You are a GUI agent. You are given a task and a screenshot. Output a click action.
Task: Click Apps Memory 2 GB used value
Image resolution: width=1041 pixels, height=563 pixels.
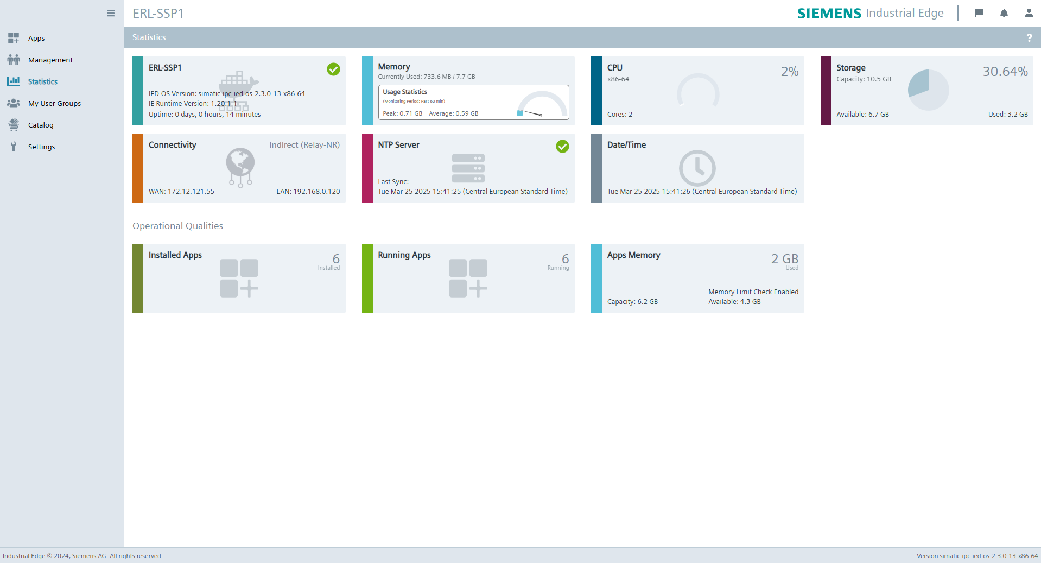click(x=785, y=258)
